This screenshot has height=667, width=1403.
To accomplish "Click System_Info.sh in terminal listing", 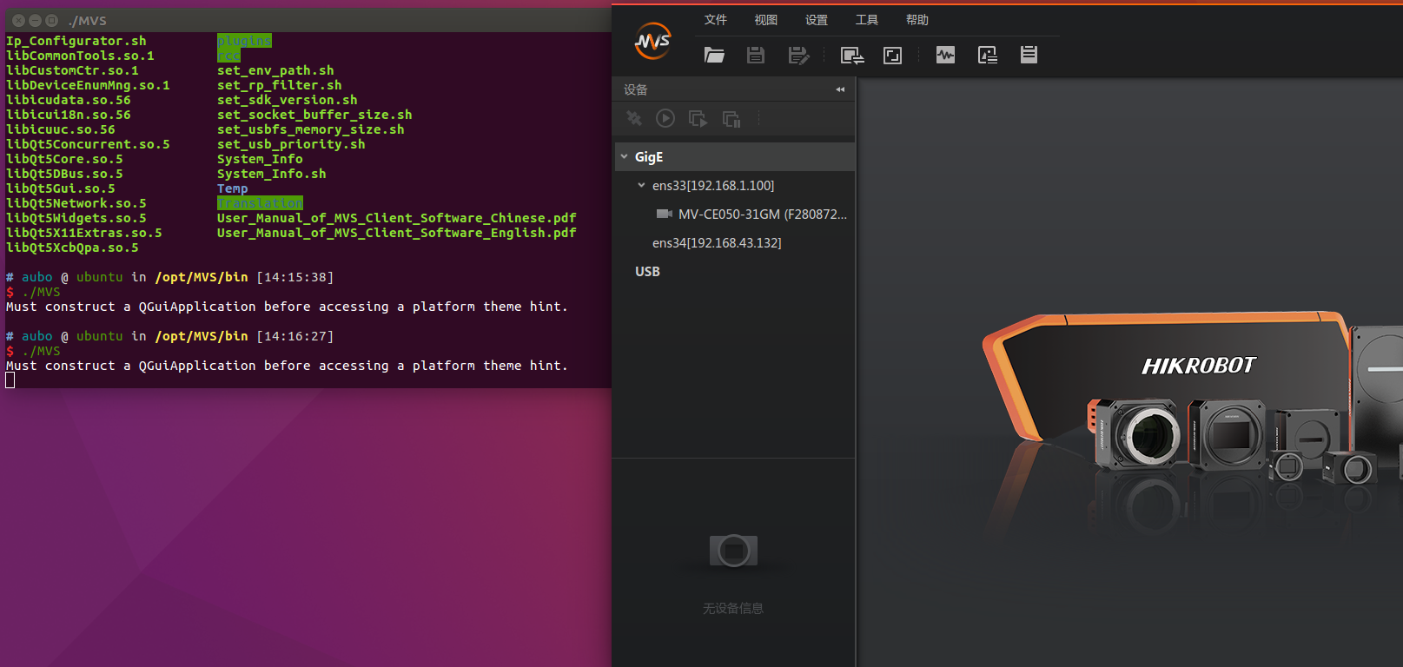I will pyautogui.click(x=272, y=174).
